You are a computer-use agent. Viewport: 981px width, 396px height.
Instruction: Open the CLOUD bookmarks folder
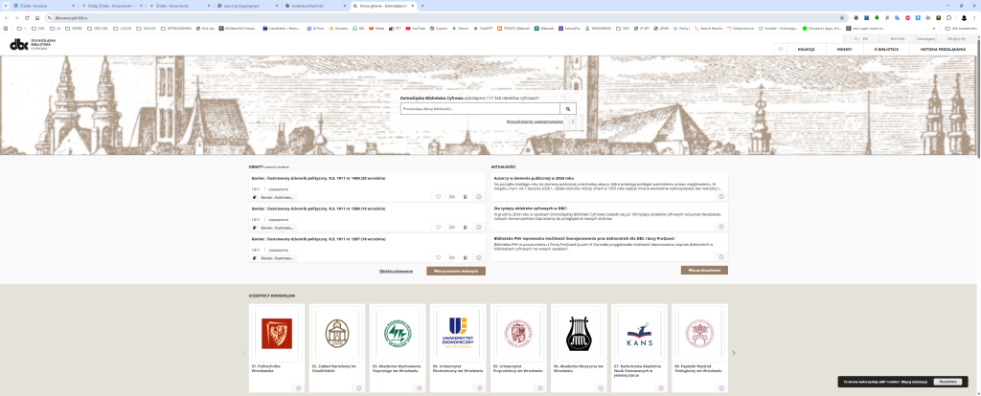(122, 28)
